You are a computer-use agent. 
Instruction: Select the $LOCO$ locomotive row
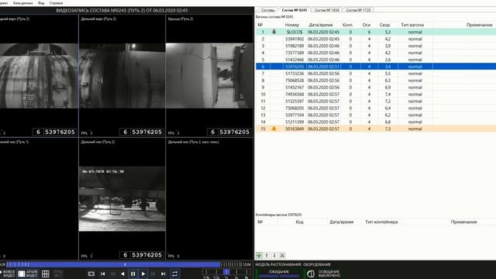point(376,32)
